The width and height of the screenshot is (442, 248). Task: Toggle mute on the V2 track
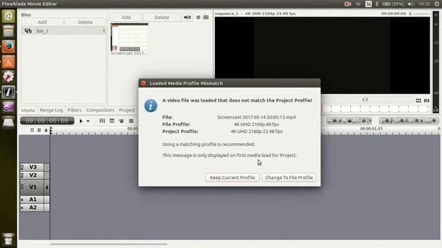click(23, 175)
